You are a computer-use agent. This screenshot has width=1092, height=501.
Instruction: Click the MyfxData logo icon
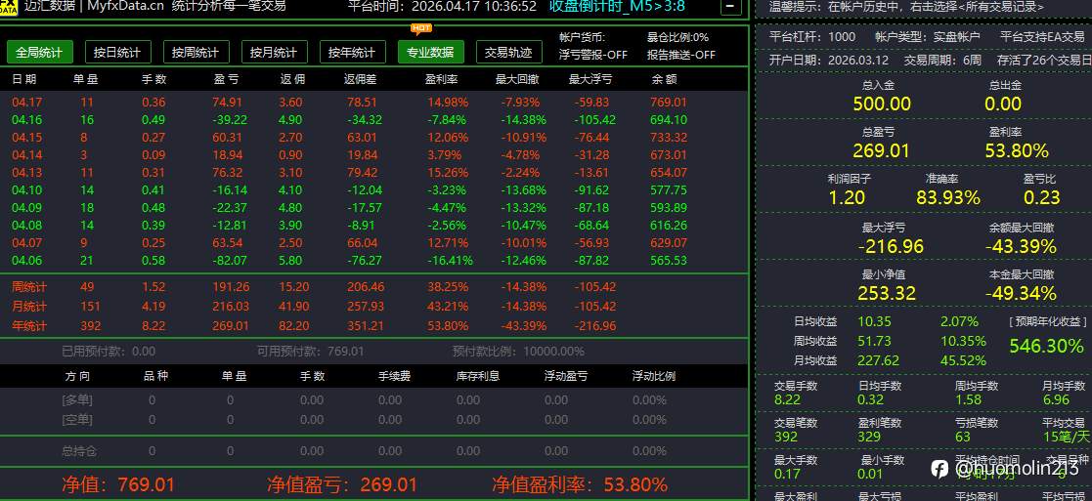tap(9, 6)
